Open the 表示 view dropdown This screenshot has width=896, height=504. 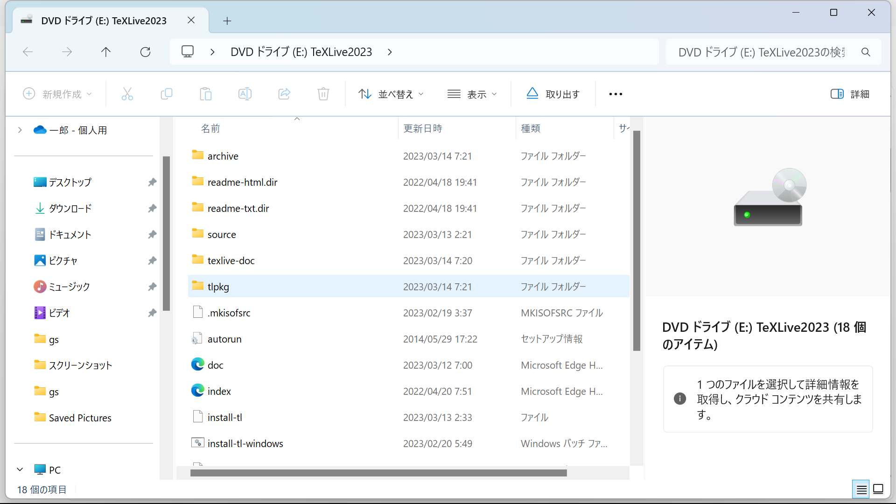pos(472,94)
